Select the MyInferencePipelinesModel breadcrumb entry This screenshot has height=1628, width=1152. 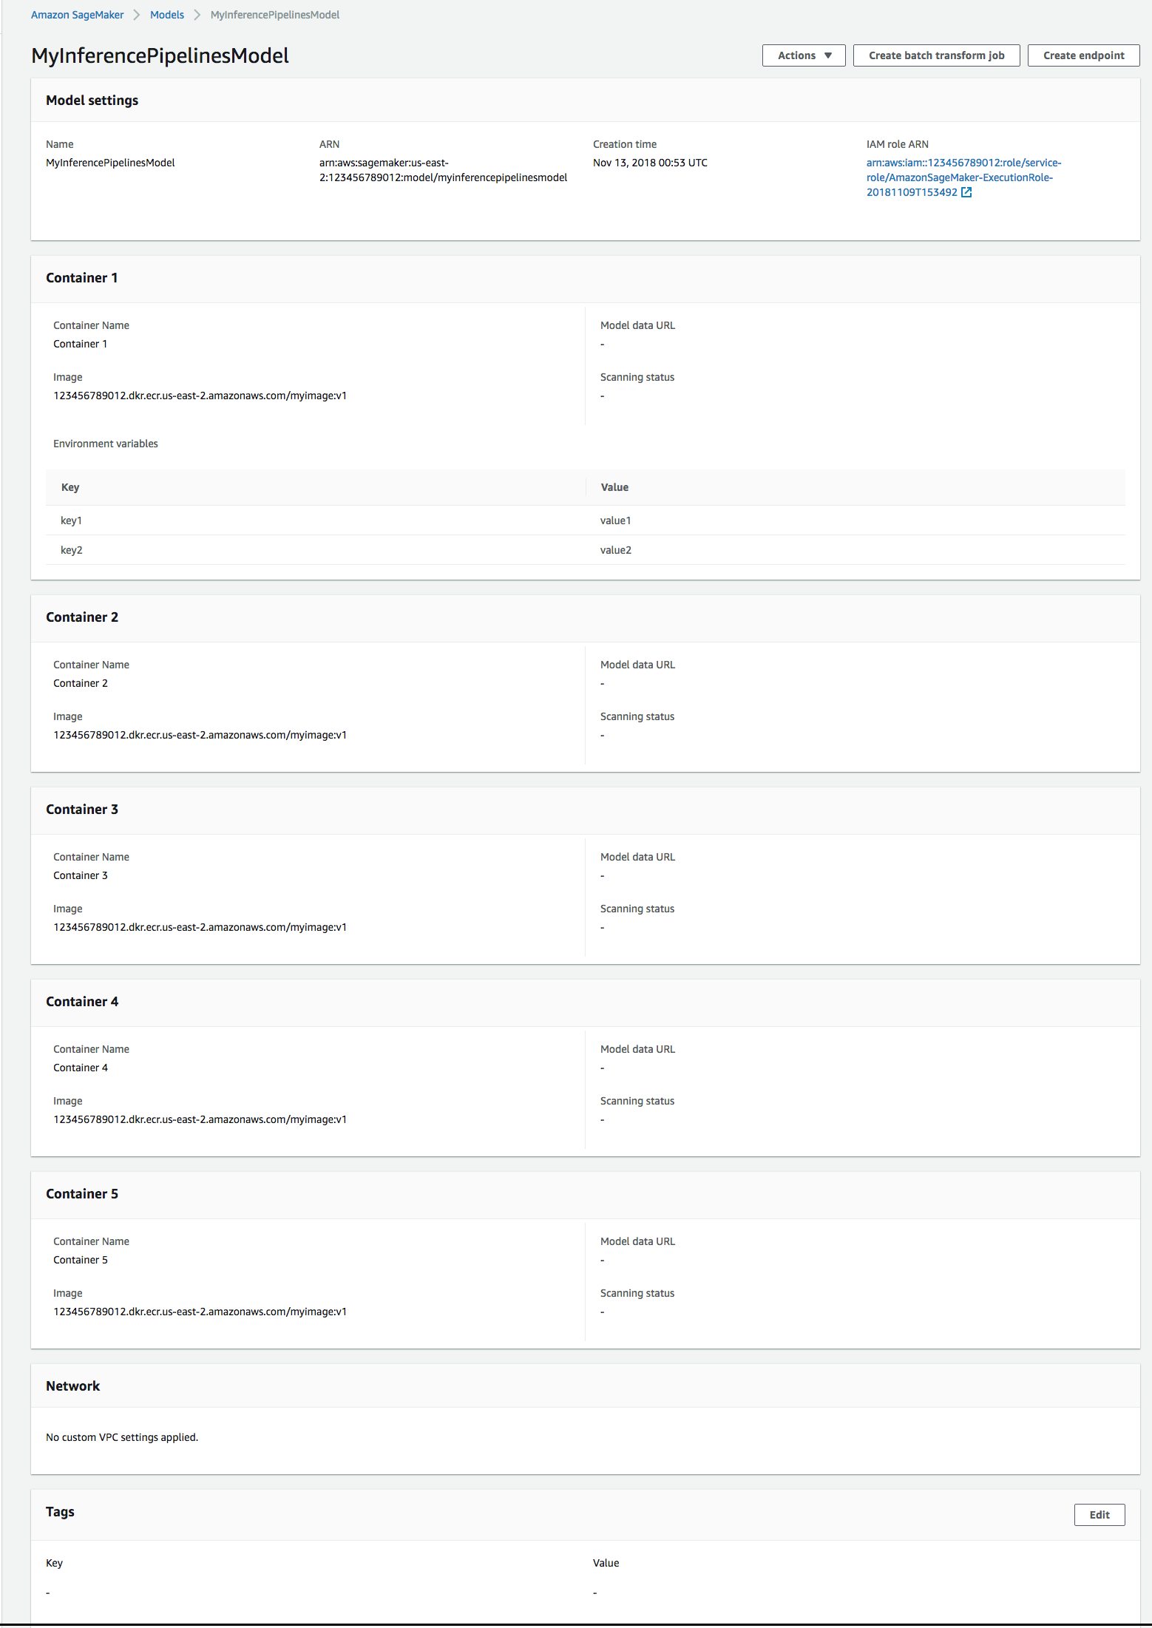pyautogui.click(x=274, y=14)
